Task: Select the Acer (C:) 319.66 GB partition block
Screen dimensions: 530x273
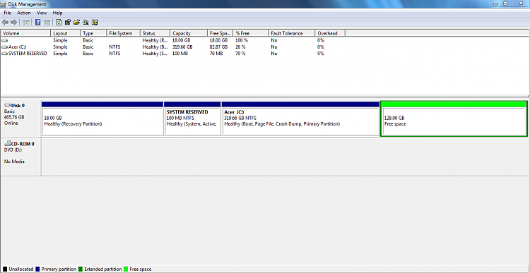Action: click(x=300, y=119)
